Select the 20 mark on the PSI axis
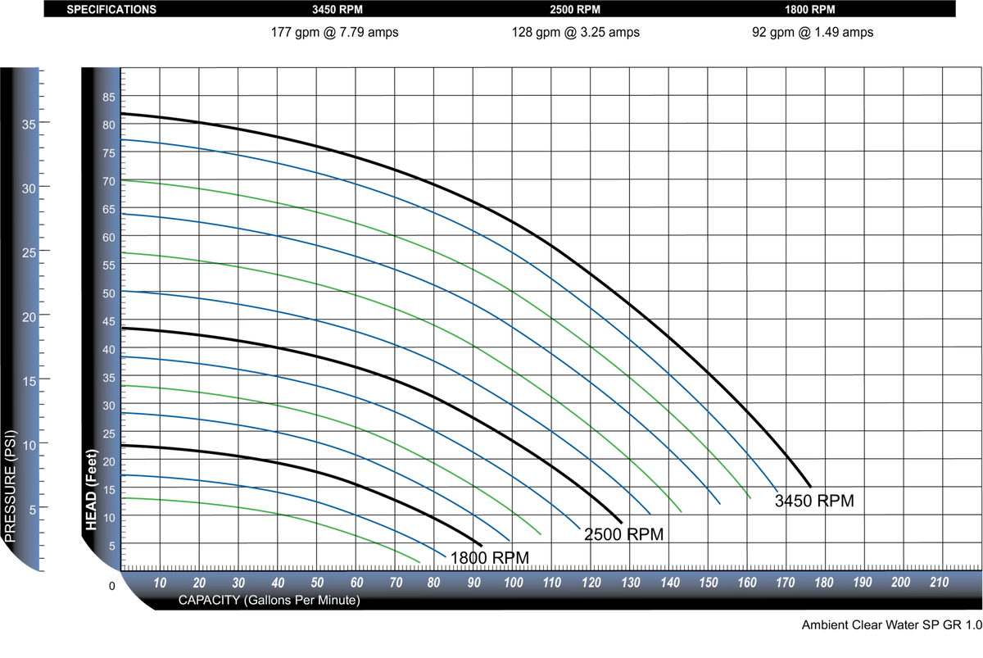Screen dimensions: 983x658 pos(29,317)
